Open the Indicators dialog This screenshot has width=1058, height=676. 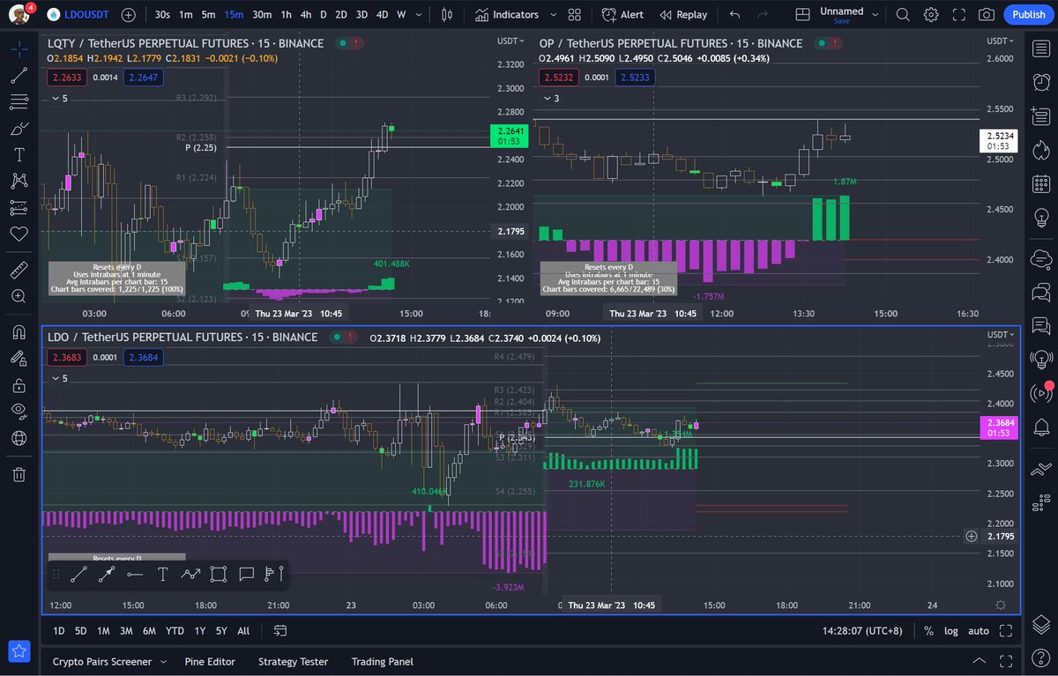506,14
